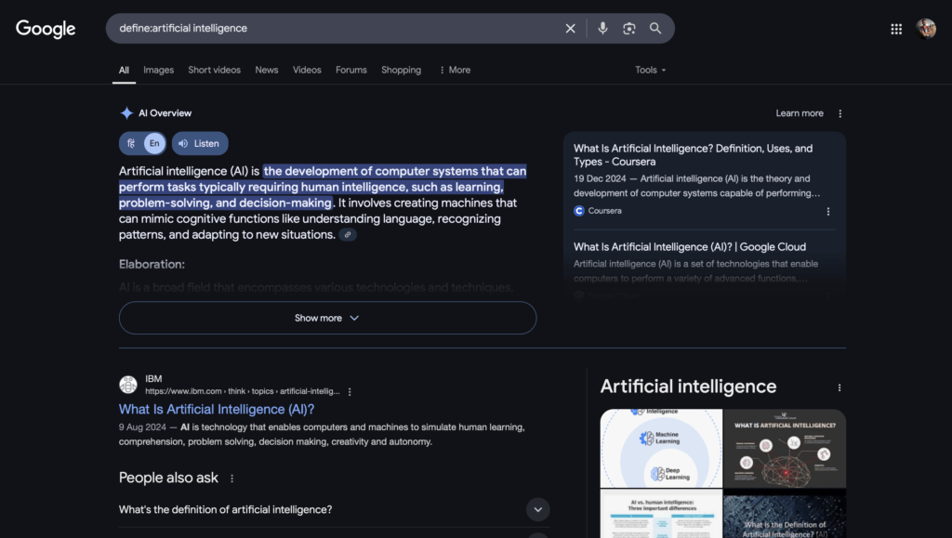Expand the definition of artificial intelligence question

coord(334,509)
